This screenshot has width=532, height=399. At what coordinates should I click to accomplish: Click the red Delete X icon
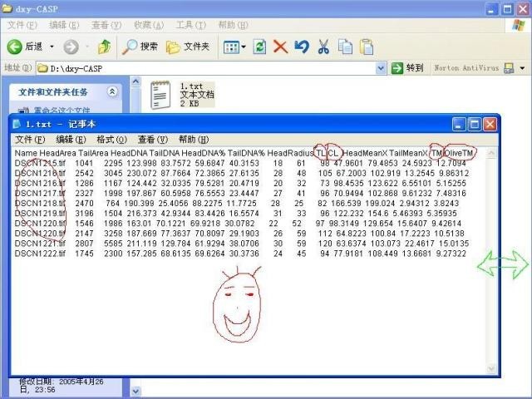click(281, 47)
